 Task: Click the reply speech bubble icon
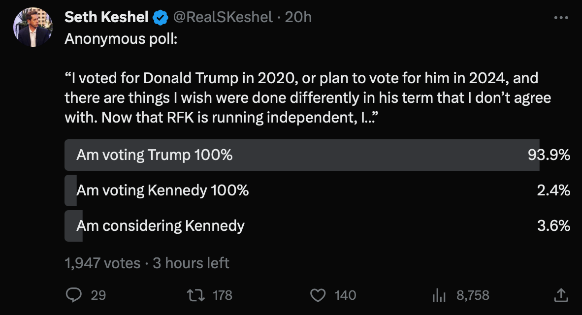pos(74,295)
